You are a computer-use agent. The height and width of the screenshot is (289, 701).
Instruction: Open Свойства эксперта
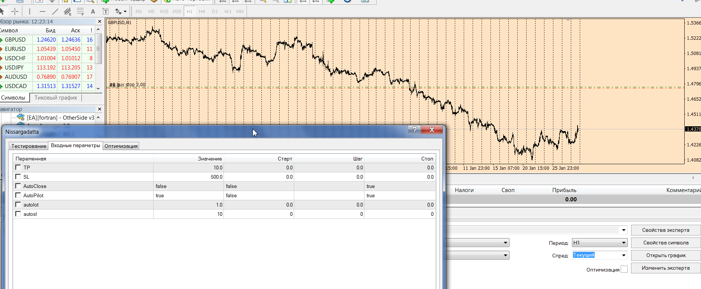tap(666, 230)
